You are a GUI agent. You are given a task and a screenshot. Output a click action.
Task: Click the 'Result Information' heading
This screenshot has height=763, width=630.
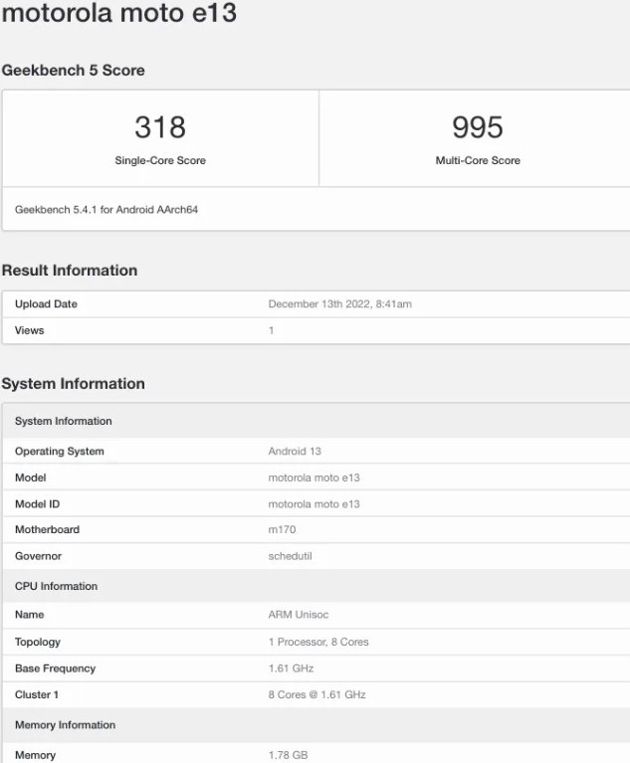[70, 270]
